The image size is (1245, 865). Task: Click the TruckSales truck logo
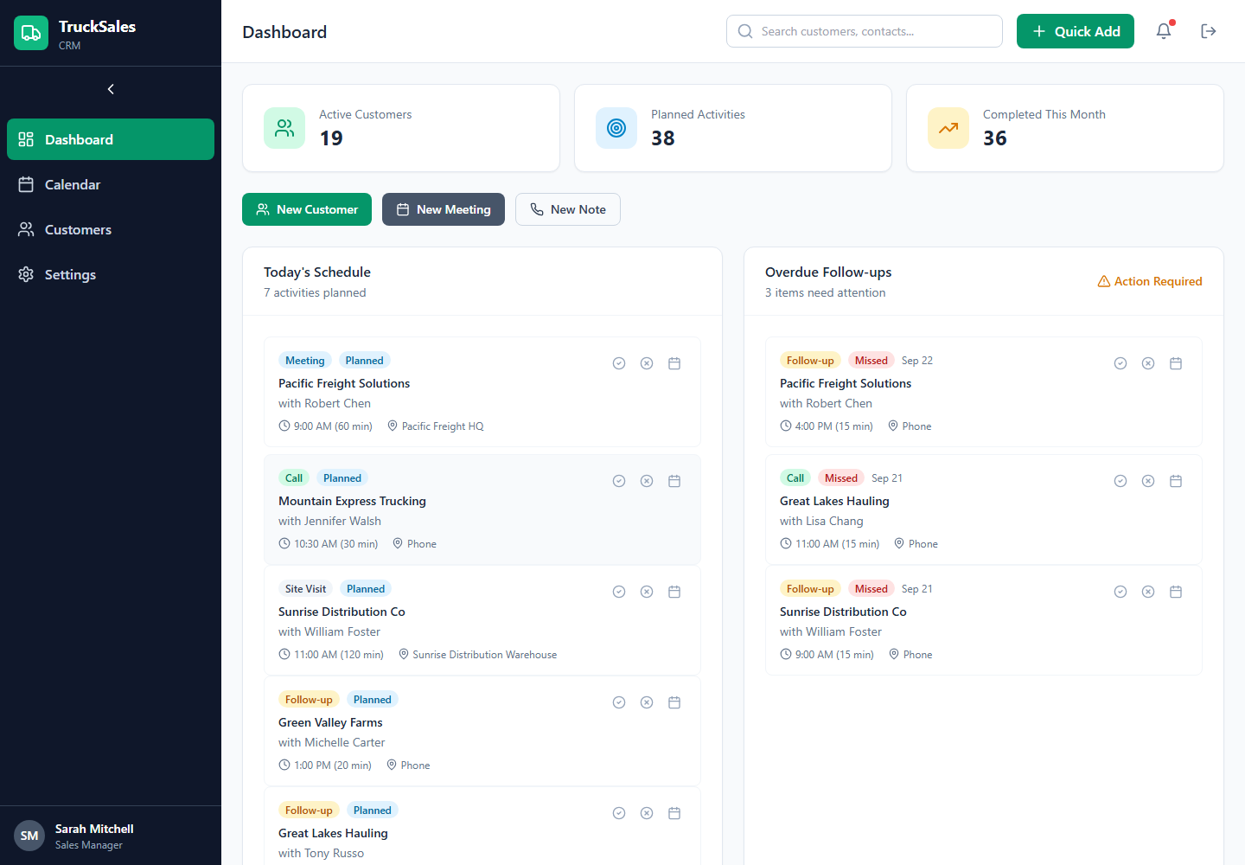click(31, 33)
